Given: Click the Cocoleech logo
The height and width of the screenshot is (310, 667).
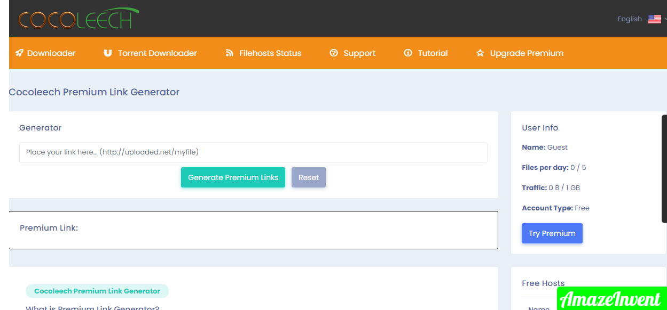Looking at the screenshot, I should coord(78,19).
